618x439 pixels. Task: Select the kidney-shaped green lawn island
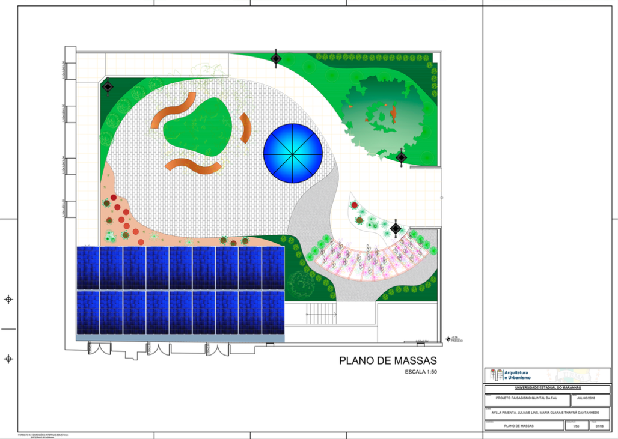pos(197,126)
